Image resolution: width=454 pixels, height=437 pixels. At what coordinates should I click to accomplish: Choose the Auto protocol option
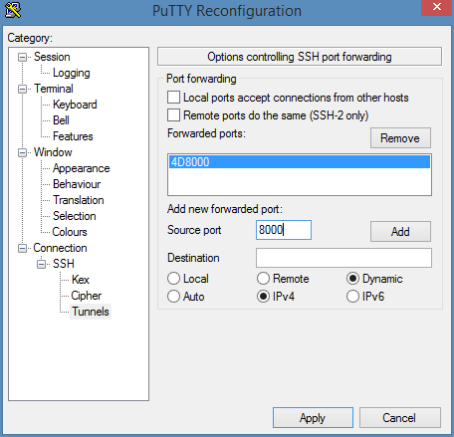[x=173, y=297]
